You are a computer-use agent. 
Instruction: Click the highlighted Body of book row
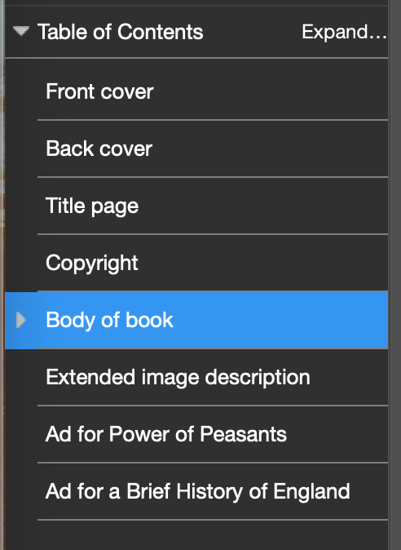click(x=196, y=320)
